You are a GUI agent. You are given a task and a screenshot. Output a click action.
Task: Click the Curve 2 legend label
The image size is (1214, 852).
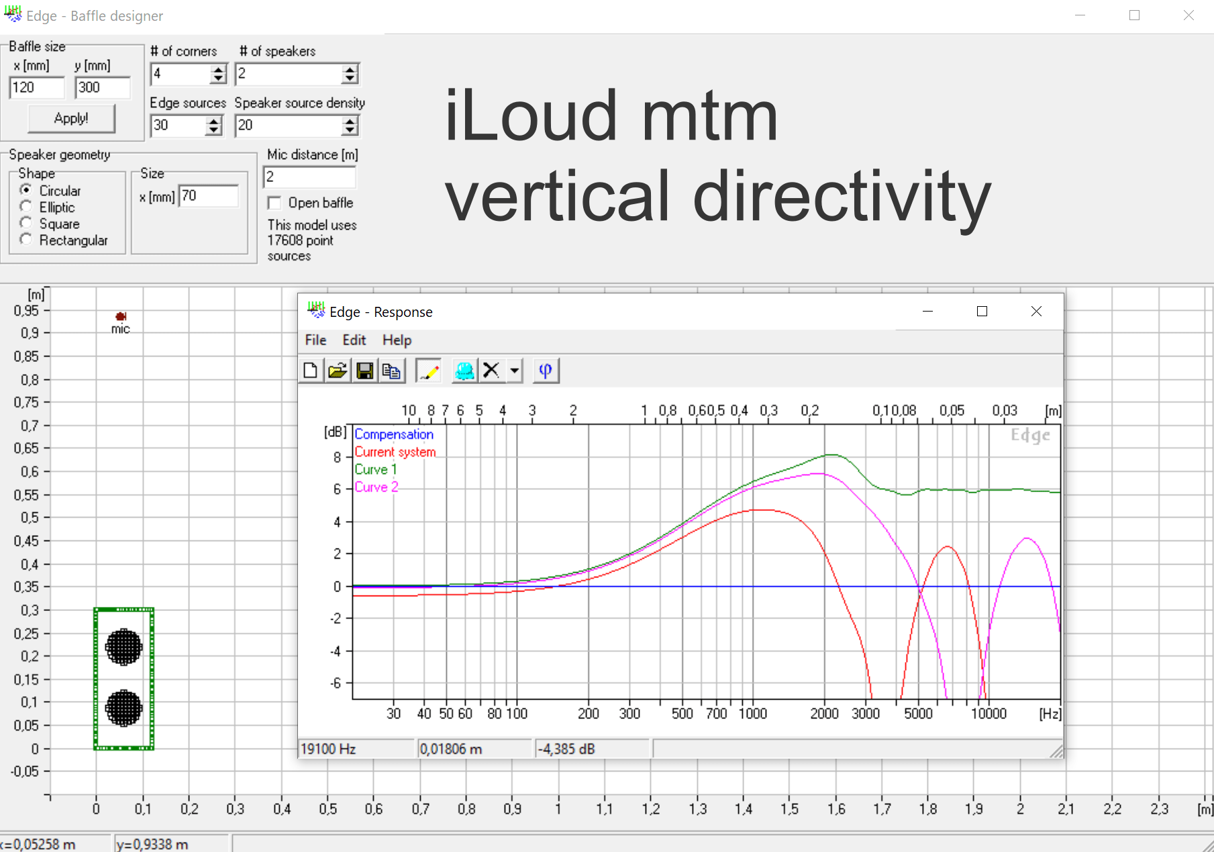[x=376, y=487]
